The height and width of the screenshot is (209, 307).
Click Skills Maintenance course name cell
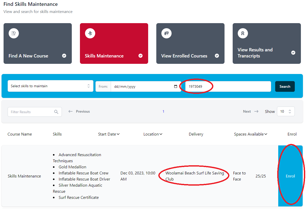click(x=24, y=176)
